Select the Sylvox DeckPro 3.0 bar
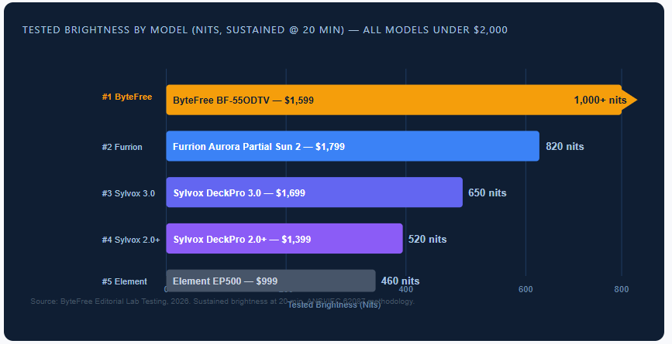The image size is (672, 344). pos(314,192)
